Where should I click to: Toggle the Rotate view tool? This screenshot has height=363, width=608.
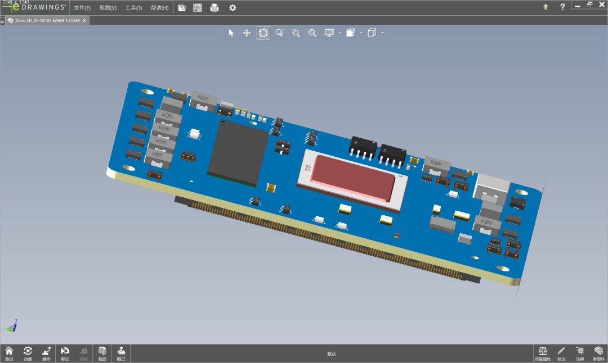click(x=263, y=33)
